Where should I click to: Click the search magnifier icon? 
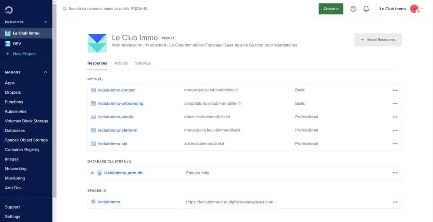(x=65, y=9)
